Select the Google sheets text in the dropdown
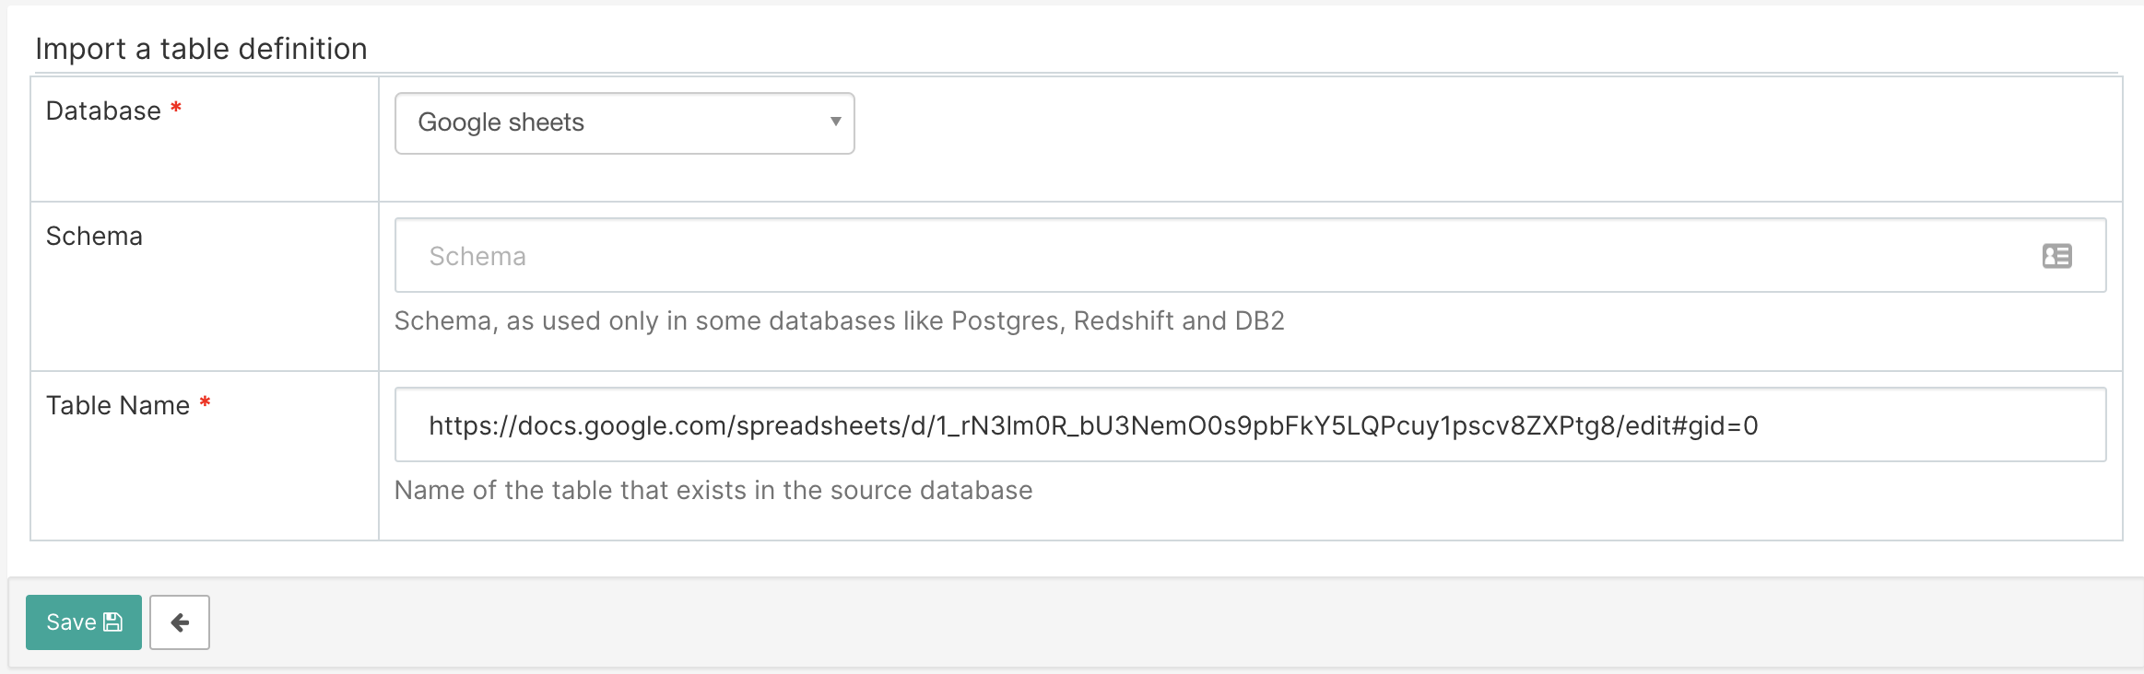The width and height of the screenshot is (2144, 674). [501, 122]
